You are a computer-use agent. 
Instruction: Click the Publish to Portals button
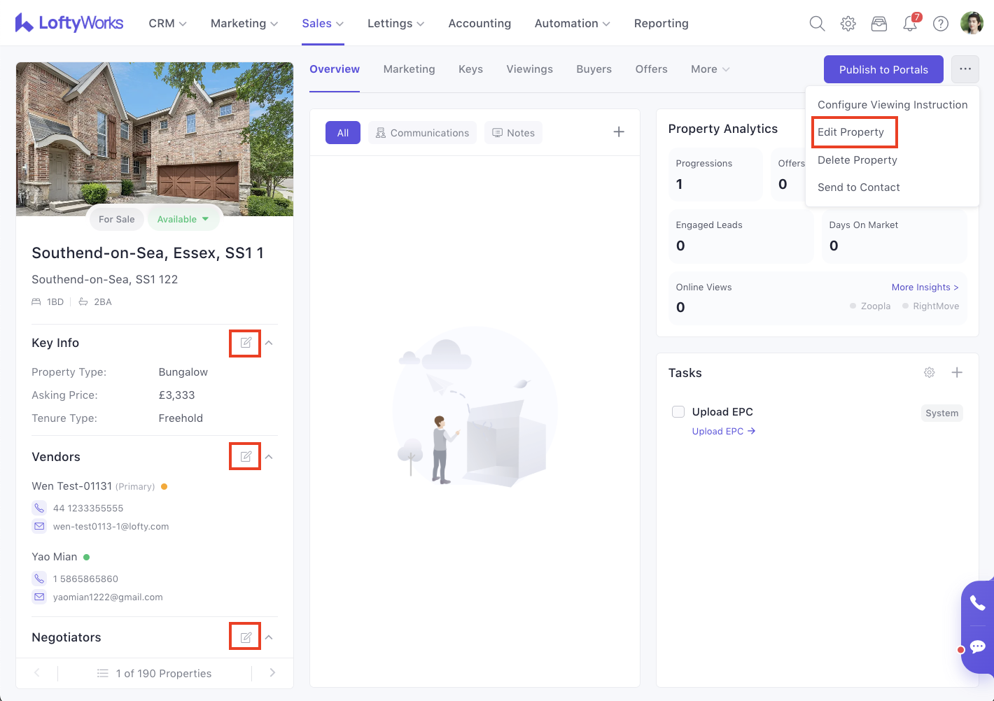coord(883,69)
